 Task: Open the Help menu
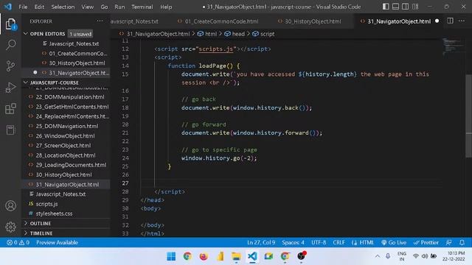(166, 7)
